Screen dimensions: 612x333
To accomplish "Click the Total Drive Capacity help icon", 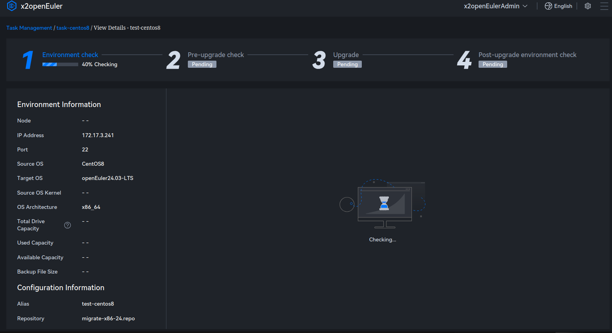I will coord(68,225).
